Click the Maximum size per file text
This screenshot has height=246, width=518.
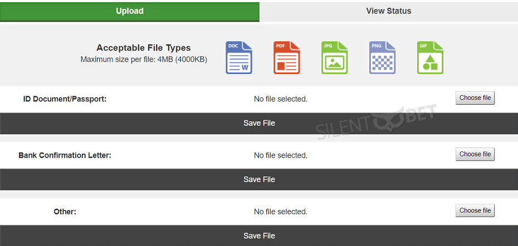144,60
